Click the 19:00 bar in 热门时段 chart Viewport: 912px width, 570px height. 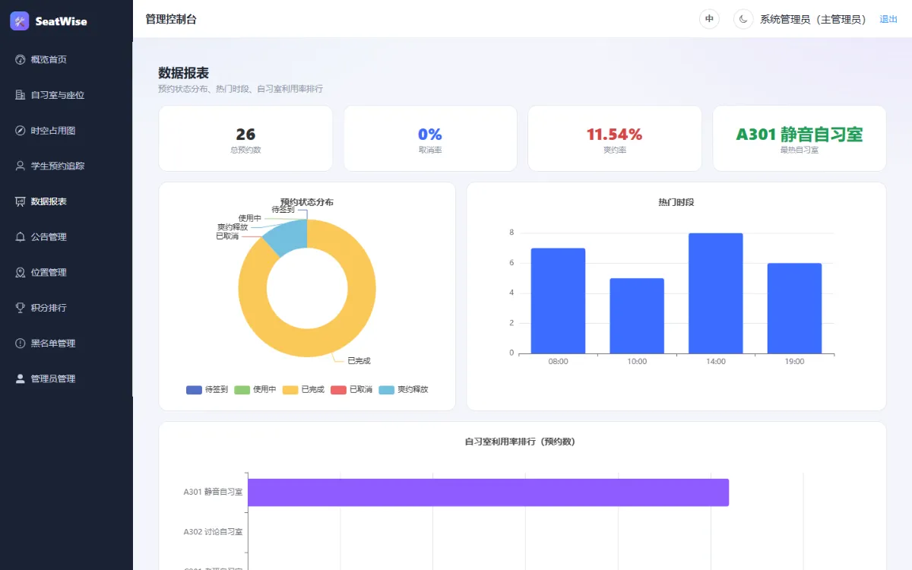pos(794,309)
